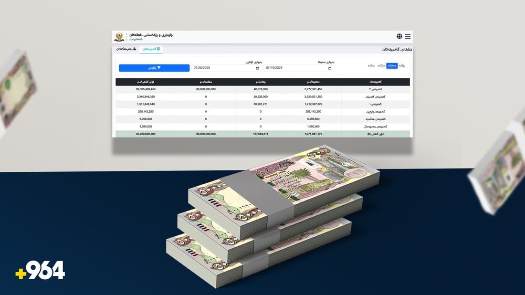Open the hamburger menu icon
Image resolution: width=525 pixels, height=295 pixels.
click(x=408, y=36)
